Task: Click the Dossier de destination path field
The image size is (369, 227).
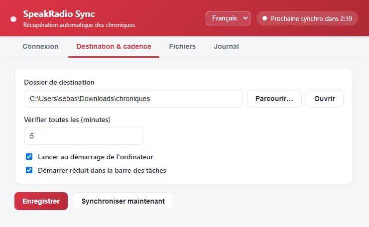Action: pos(133,99)
